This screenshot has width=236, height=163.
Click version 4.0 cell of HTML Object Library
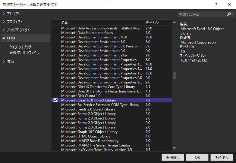click(148, 136)
